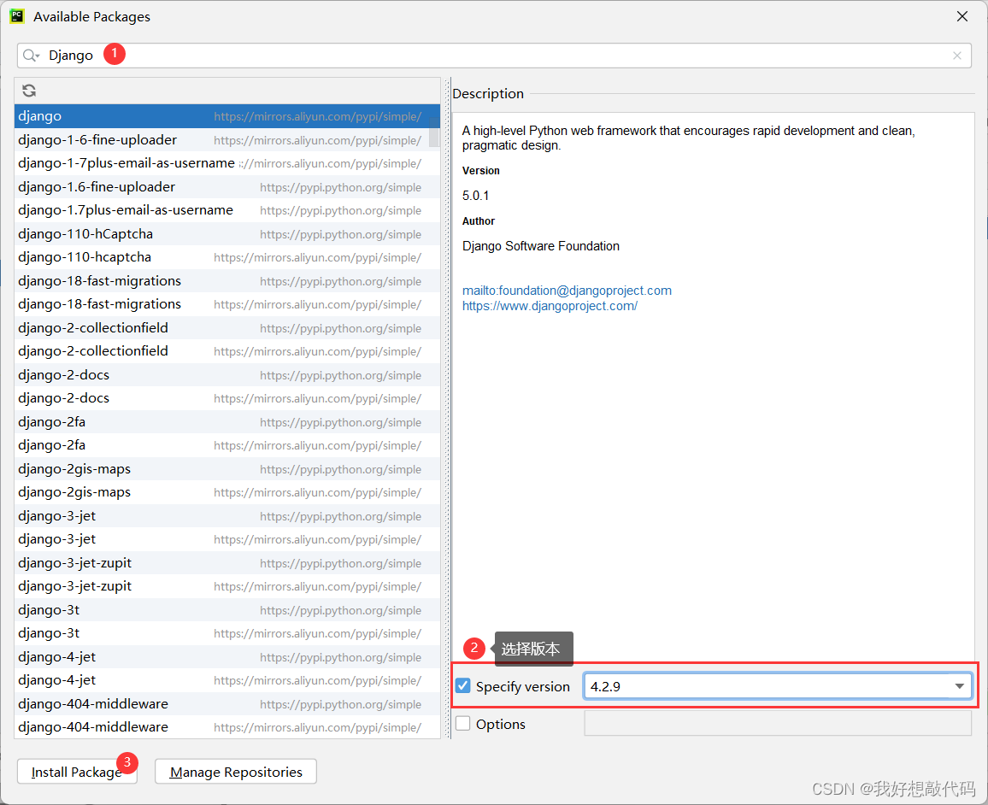988x805 pixels.
Task: Open the mailto:foundation@djangoproject.com link
Action: click(x=567, y=291)
